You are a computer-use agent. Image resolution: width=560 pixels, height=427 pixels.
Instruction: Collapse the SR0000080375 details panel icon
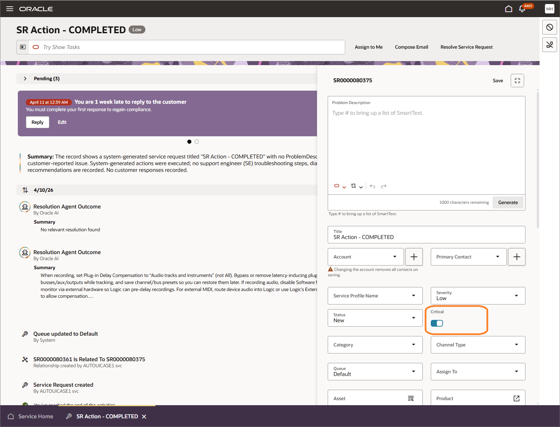tap(517, 81)
